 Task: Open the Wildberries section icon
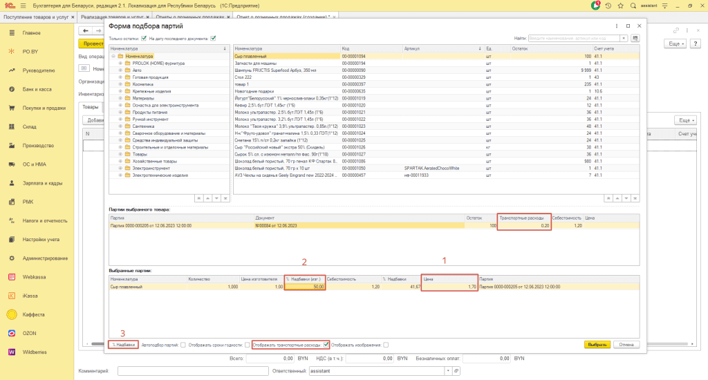click(12, 352)
